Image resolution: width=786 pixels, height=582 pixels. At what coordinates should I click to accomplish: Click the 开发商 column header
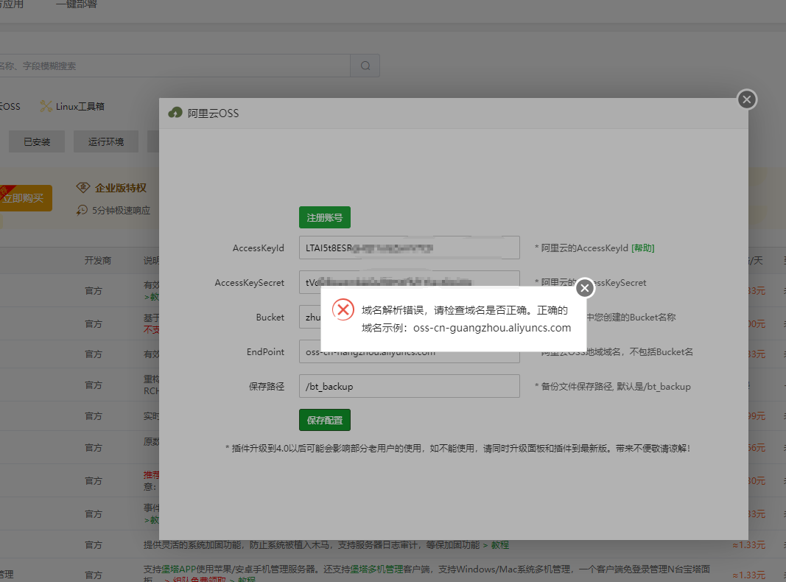pos(98,260)
